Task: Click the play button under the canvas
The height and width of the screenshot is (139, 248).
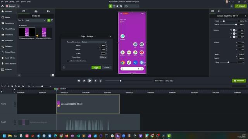Action: point(90,81)
